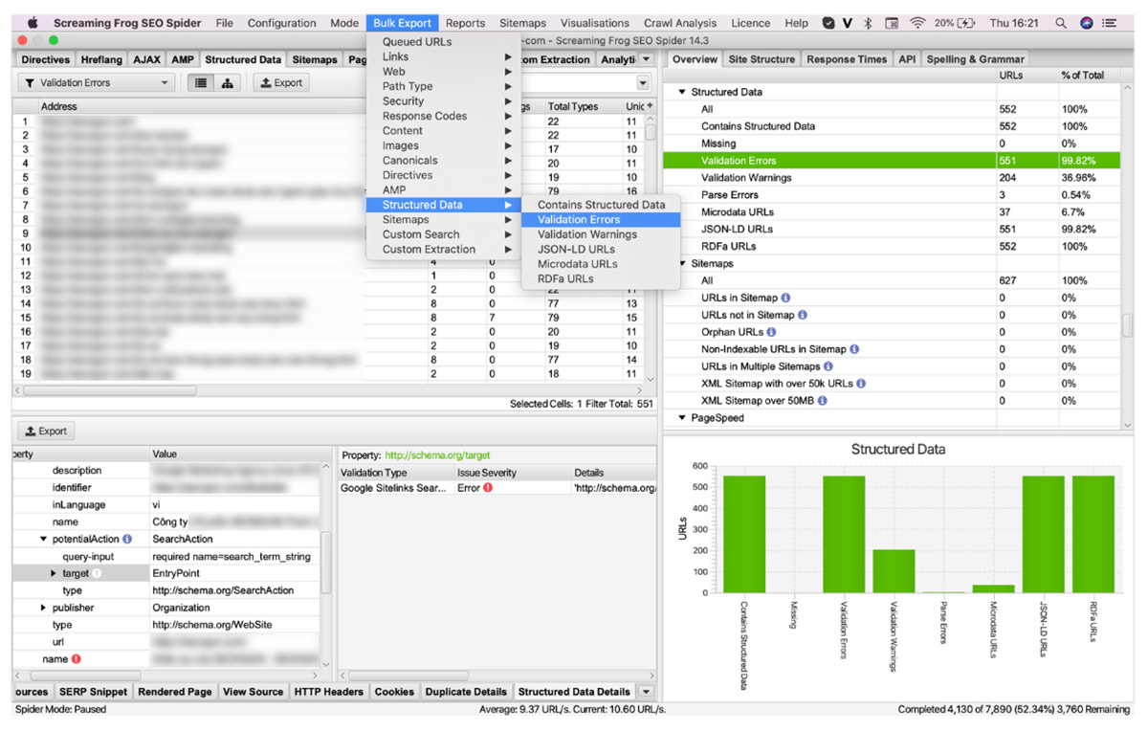Open Notification Center icon
The image size is (1148, 731).
click(1111, 23)
